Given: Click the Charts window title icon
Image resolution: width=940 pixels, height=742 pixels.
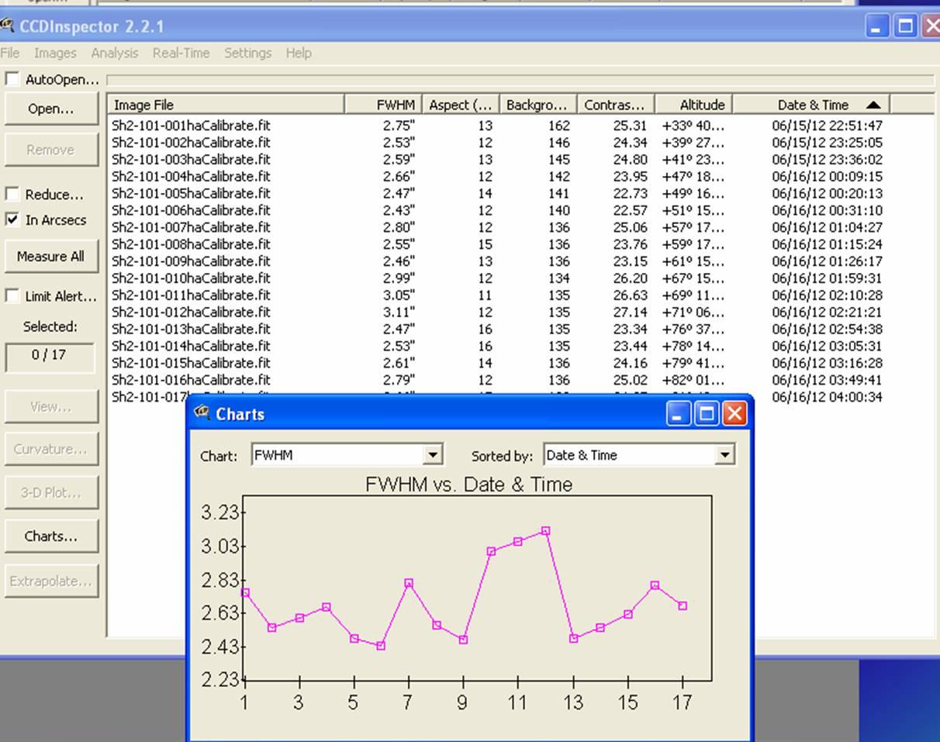Looking at the screenshot, I should click(202, 413).
